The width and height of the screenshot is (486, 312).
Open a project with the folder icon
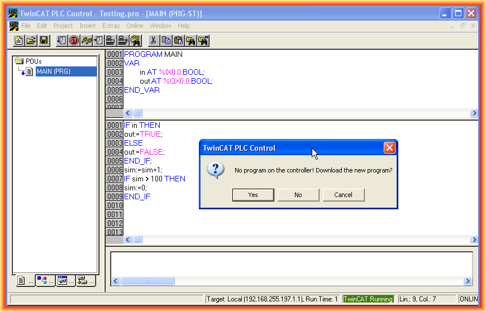pos(31,40)
